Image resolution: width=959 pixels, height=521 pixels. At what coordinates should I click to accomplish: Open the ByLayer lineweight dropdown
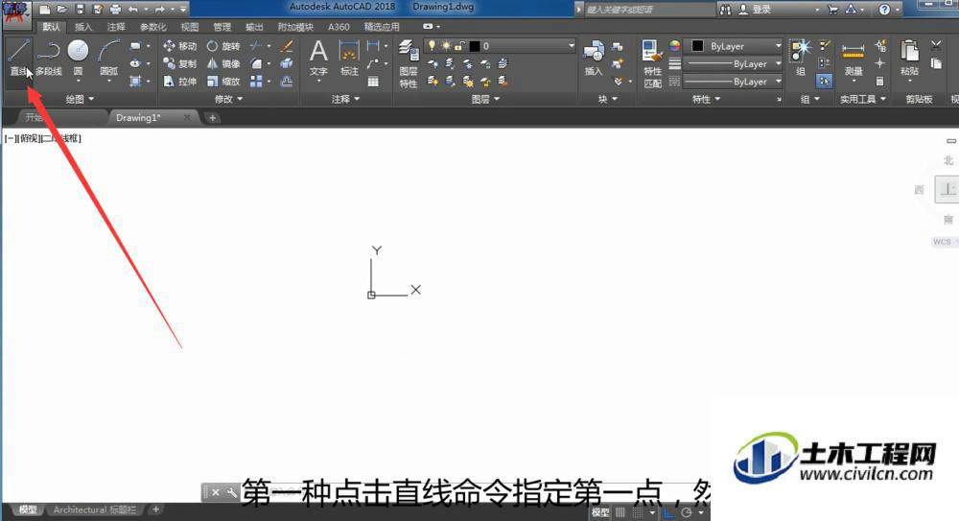pos(778,63)
